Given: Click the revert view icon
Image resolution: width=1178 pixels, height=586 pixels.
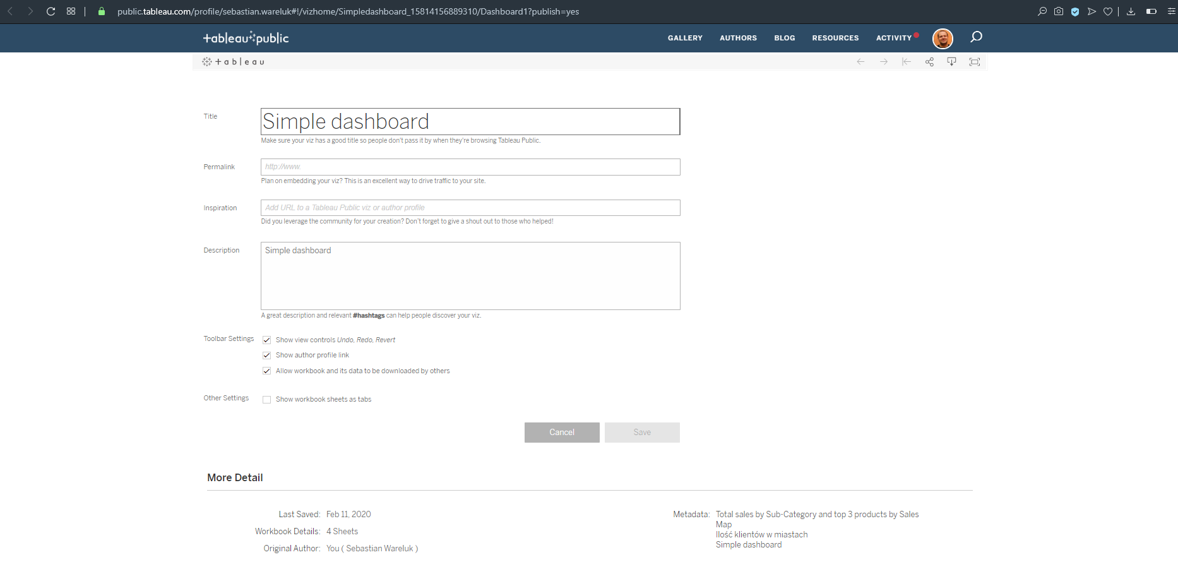Looking at the screenshot, I should tap(907, 62).
